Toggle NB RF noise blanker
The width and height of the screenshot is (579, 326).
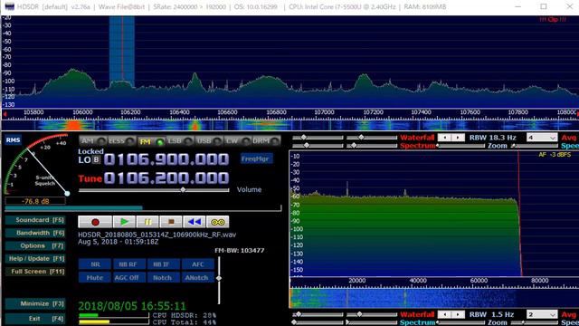coord(128,264)
